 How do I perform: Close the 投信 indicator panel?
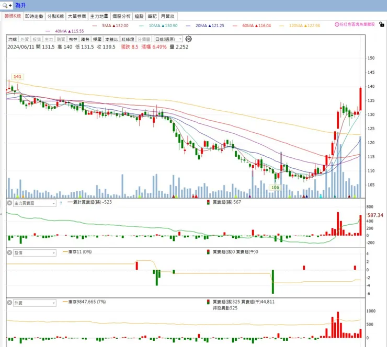coord(9,252)
